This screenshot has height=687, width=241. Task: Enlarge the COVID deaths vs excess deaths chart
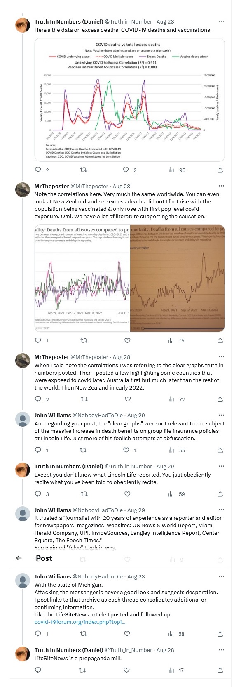click(129, 99)
